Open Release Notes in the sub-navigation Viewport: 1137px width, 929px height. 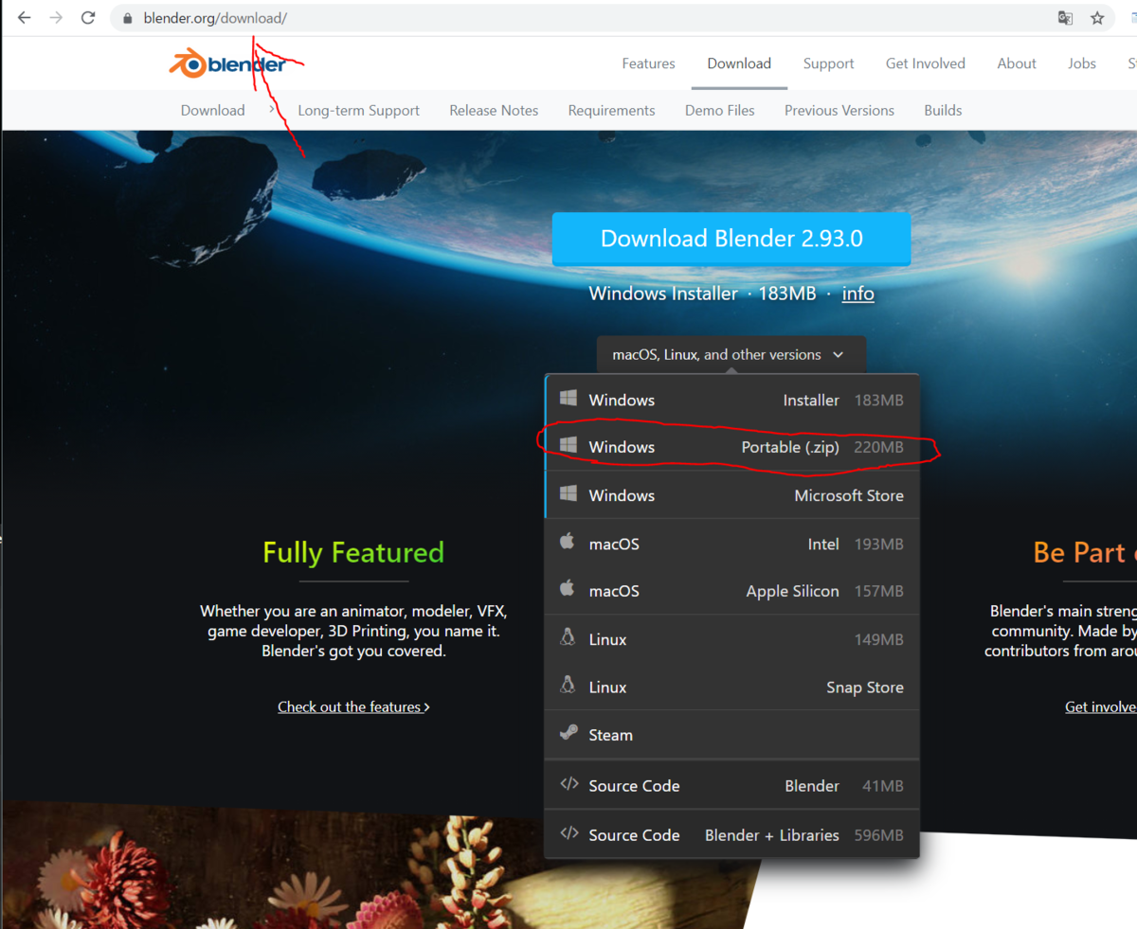[x=494, y=110]
